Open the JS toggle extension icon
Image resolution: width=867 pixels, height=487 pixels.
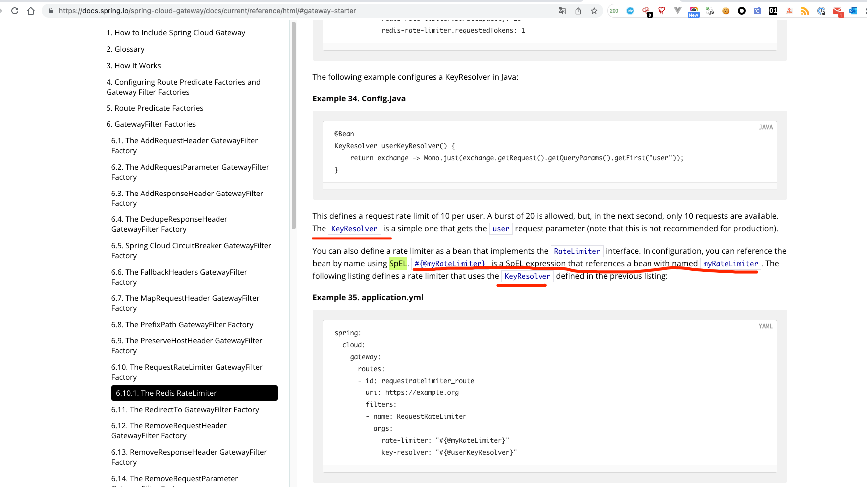(x=710, y=11)
